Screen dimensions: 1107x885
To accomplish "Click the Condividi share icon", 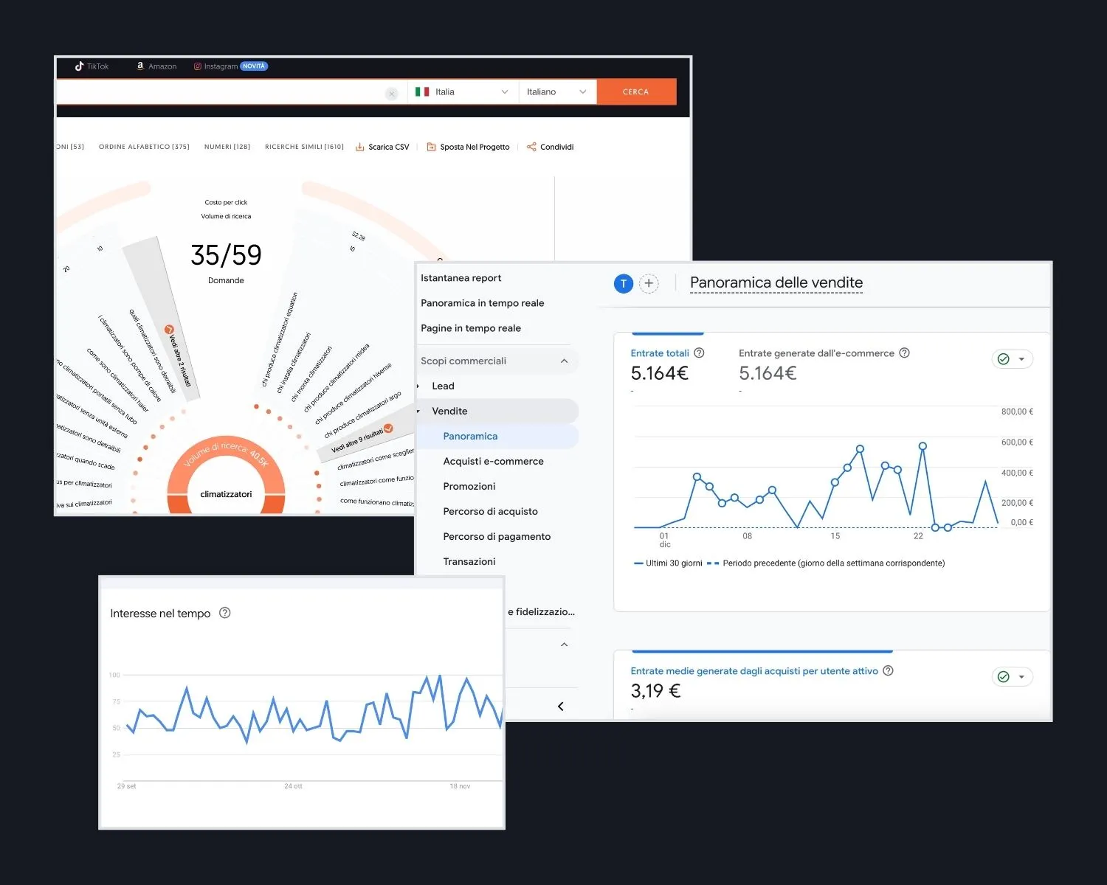I will (531, 147).
